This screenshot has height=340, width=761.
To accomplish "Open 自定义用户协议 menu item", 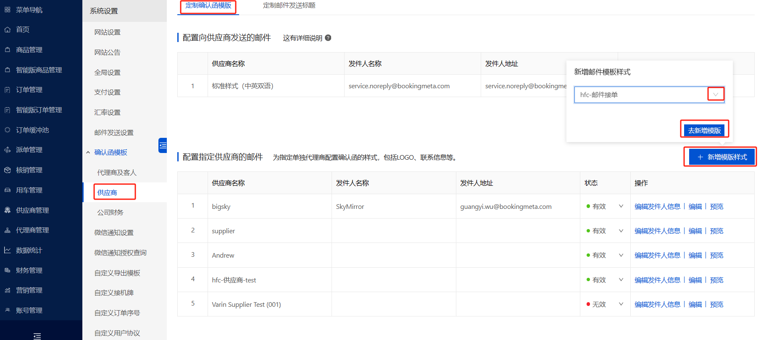I will pos(117,333).
